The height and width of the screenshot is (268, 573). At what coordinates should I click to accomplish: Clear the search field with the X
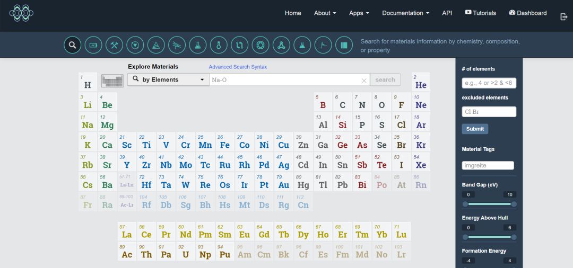364,81
